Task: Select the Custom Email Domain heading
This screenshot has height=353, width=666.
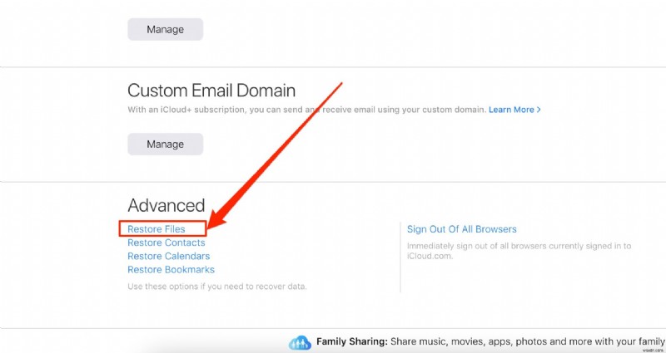Action: 211,91
